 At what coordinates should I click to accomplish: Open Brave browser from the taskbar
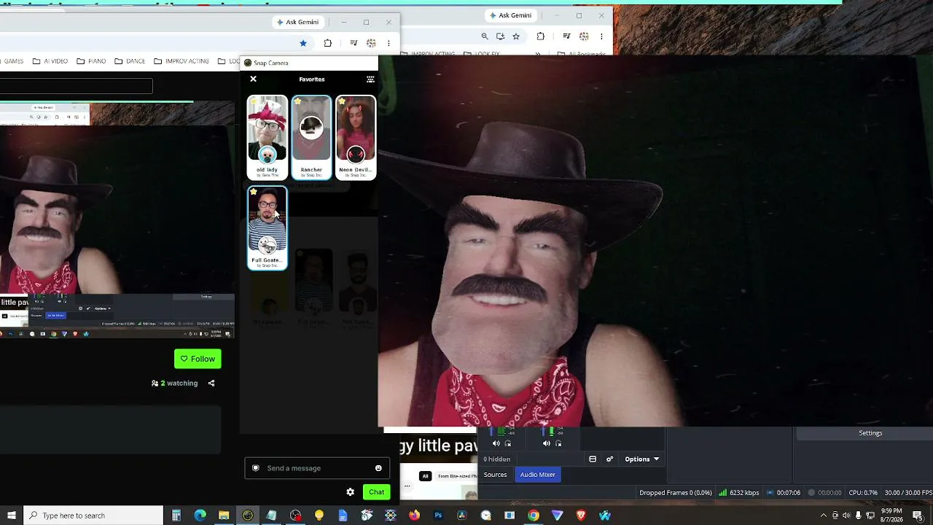tap(581, 516)
